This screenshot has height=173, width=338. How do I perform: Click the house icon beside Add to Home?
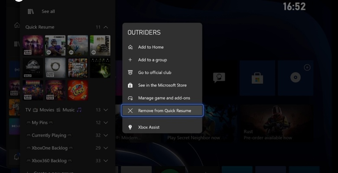point(130,47)
